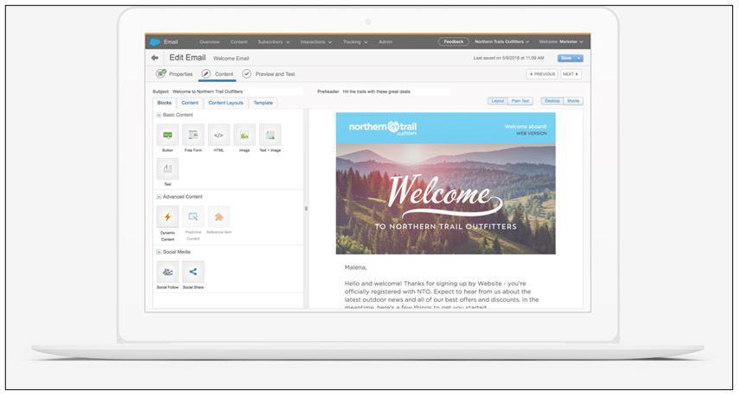
Task: Switch to the Blocks tab
Action: coord(164,103)
